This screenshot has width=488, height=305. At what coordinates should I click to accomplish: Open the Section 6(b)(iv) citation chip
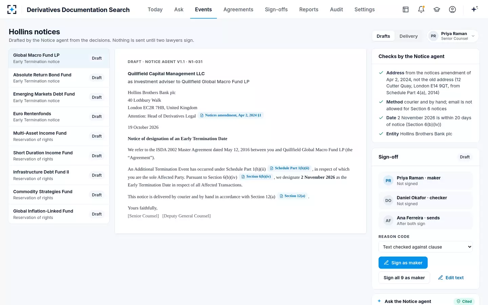pyautogui.click(x=256, y=177)
